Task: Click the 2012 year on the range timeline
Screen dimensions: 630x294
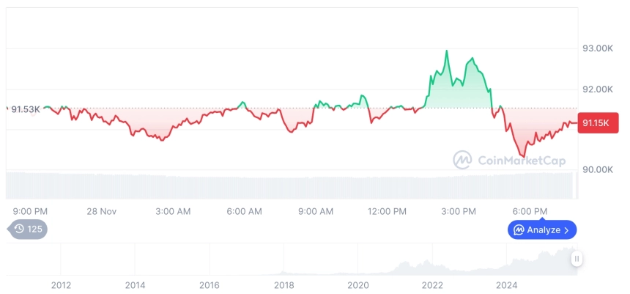Action: [61, 285]
